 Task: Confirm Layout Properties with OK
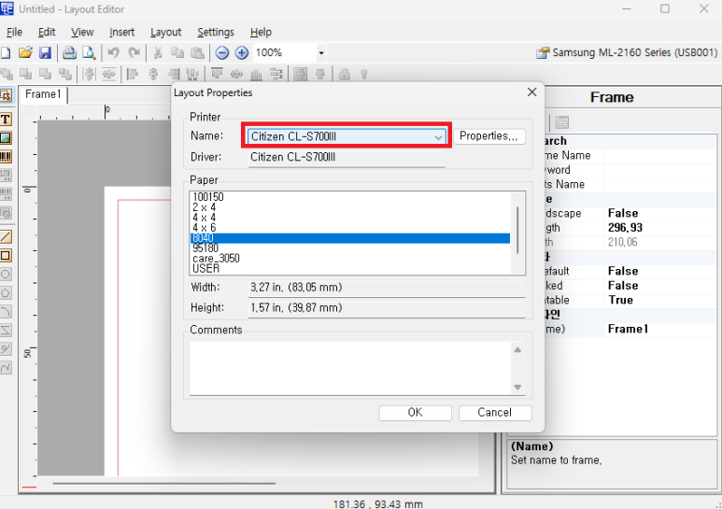tap(415, 413)
